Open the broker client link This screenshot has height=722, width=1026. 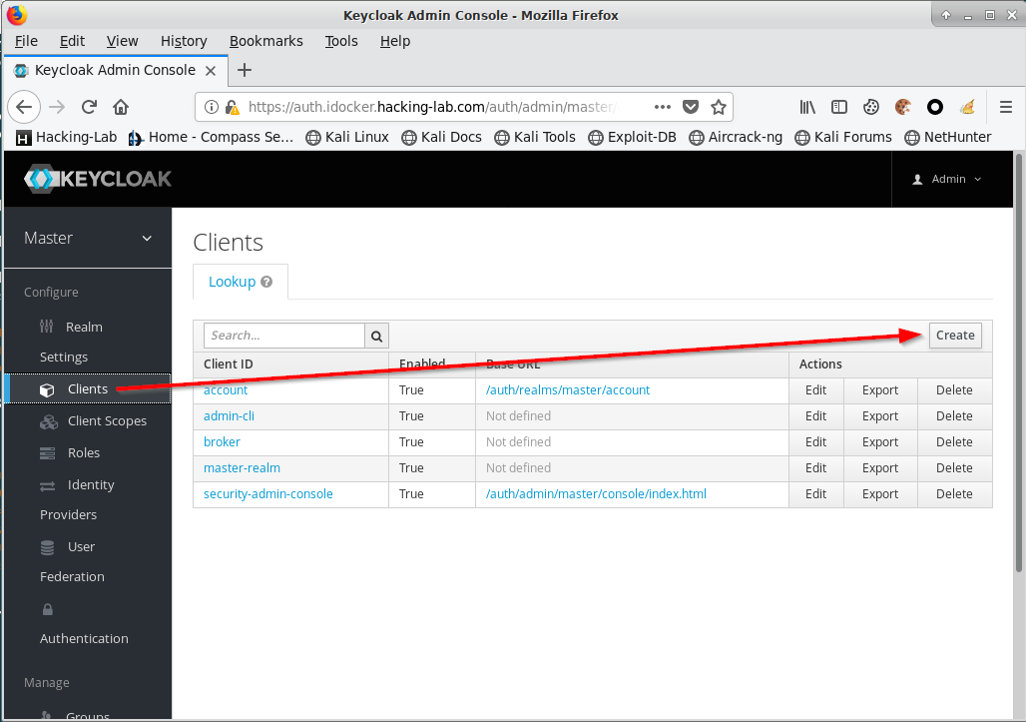tap(222, 442)
